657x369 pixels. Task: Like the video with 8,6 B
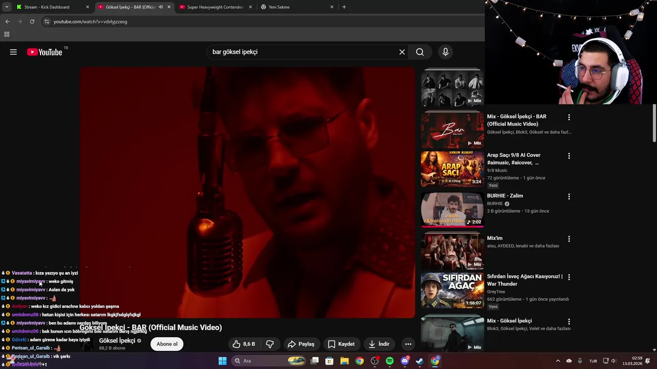243,344
